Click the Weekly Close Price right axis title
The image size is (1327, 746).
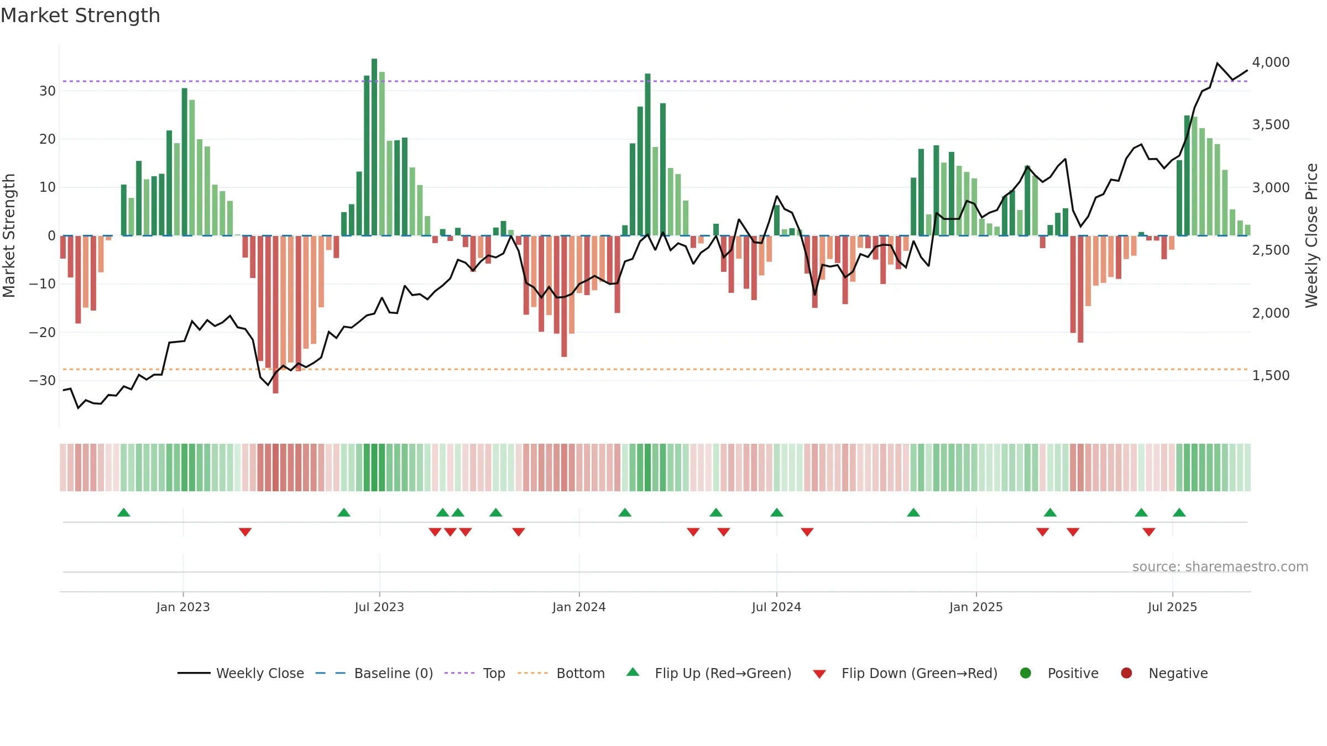[1312, 235]
